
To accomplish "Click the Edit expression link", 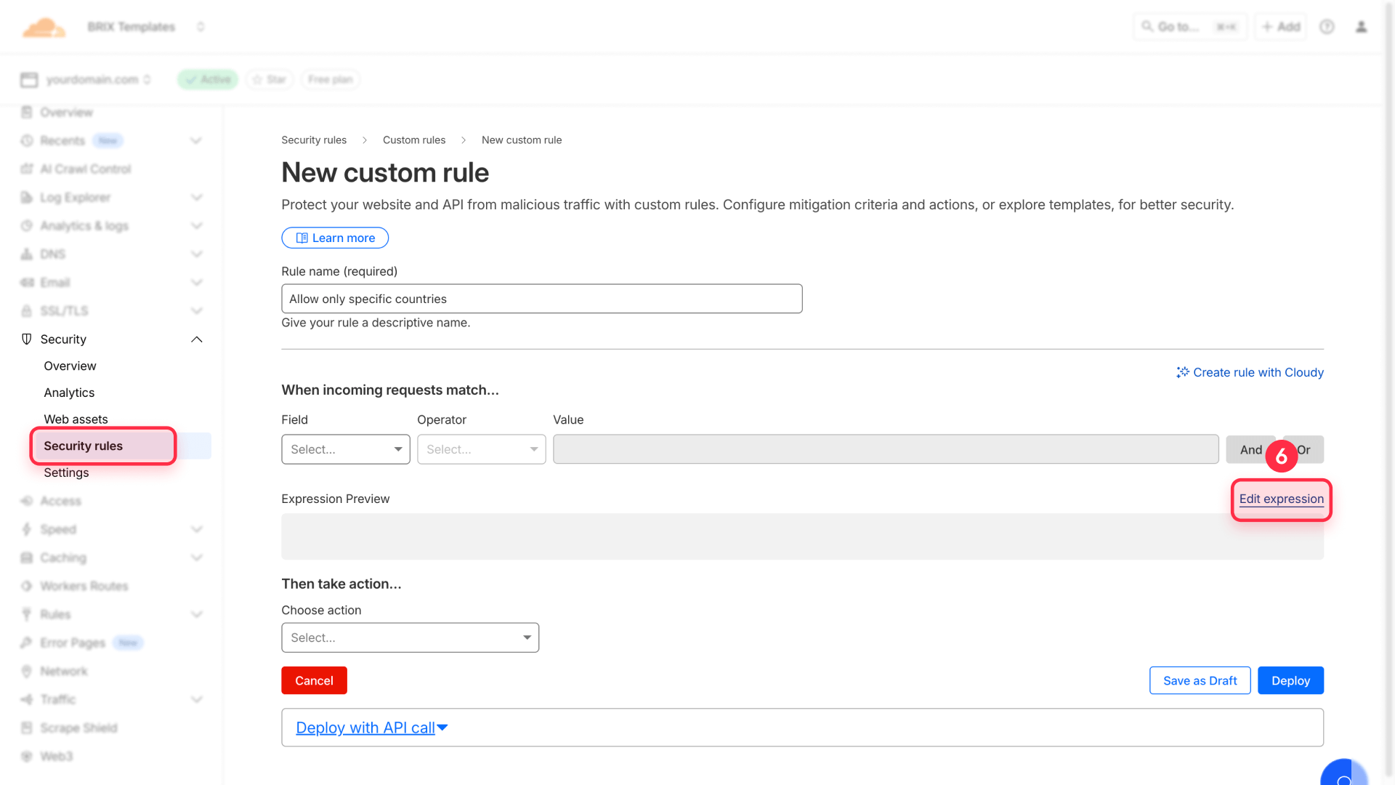I will (1280, 499).
